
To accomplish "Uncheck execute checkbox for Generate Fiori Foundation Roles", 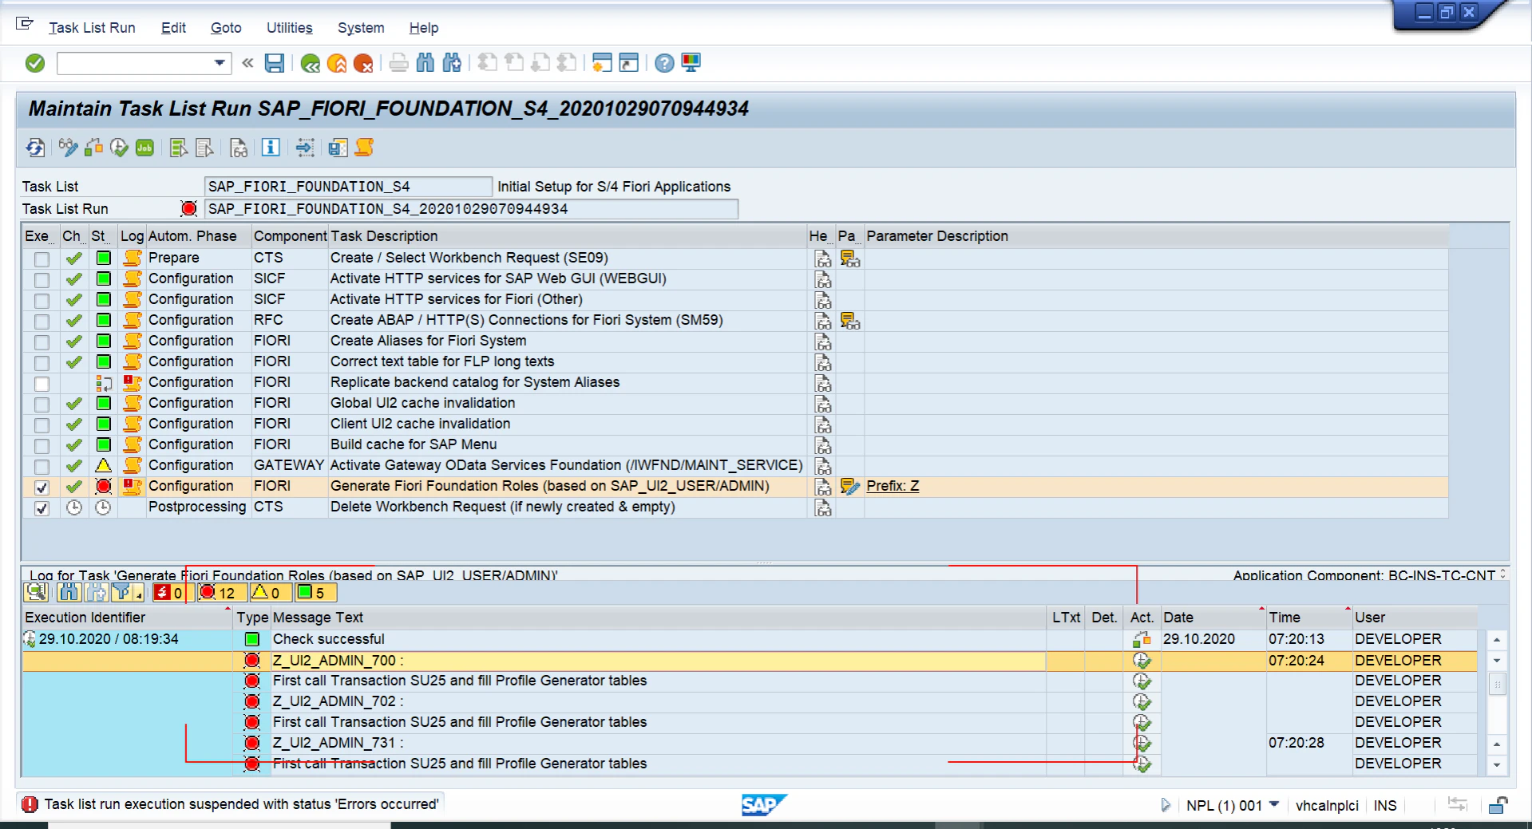I will (x=42, y=487).
